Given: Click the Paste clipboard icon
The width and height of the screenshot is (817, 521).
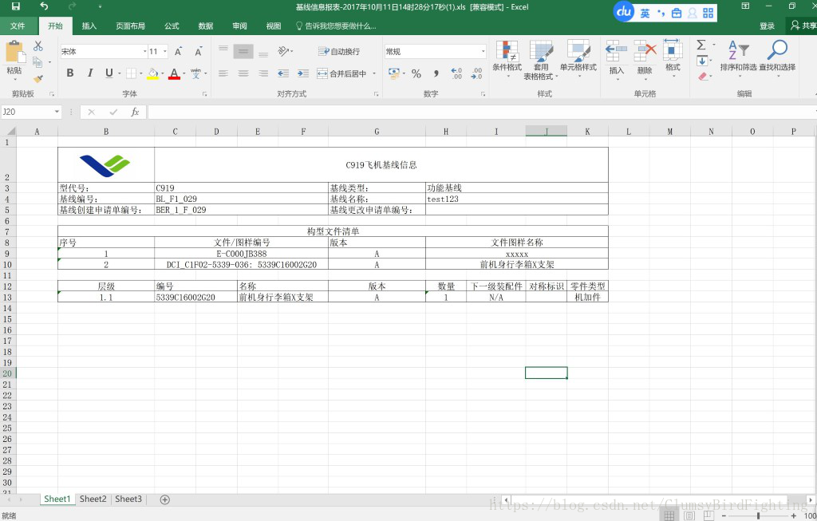Looking at the screenshot, I should pos(14,52).
